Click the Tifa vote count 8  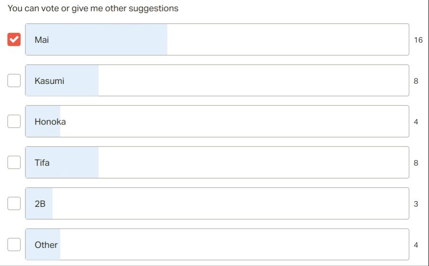416,163
